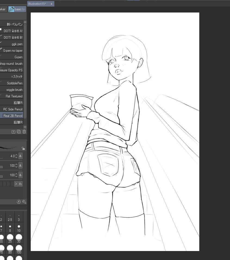Increase brush size using the stepper arrows
The image size is (230, 260).
coord(17,155)
